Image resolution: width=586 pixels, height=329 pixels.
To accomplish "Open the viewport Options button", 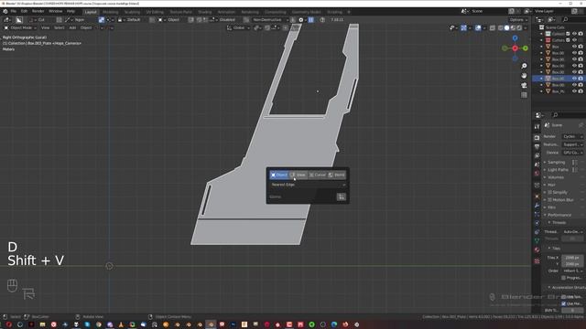I will point(518,20).
